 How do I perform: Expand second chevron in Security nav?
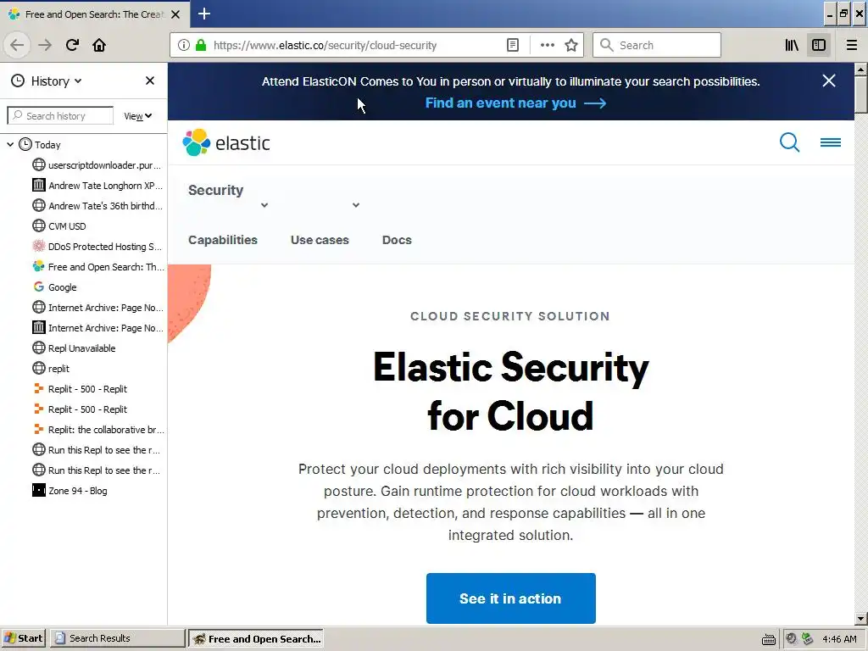click(356, 205)
